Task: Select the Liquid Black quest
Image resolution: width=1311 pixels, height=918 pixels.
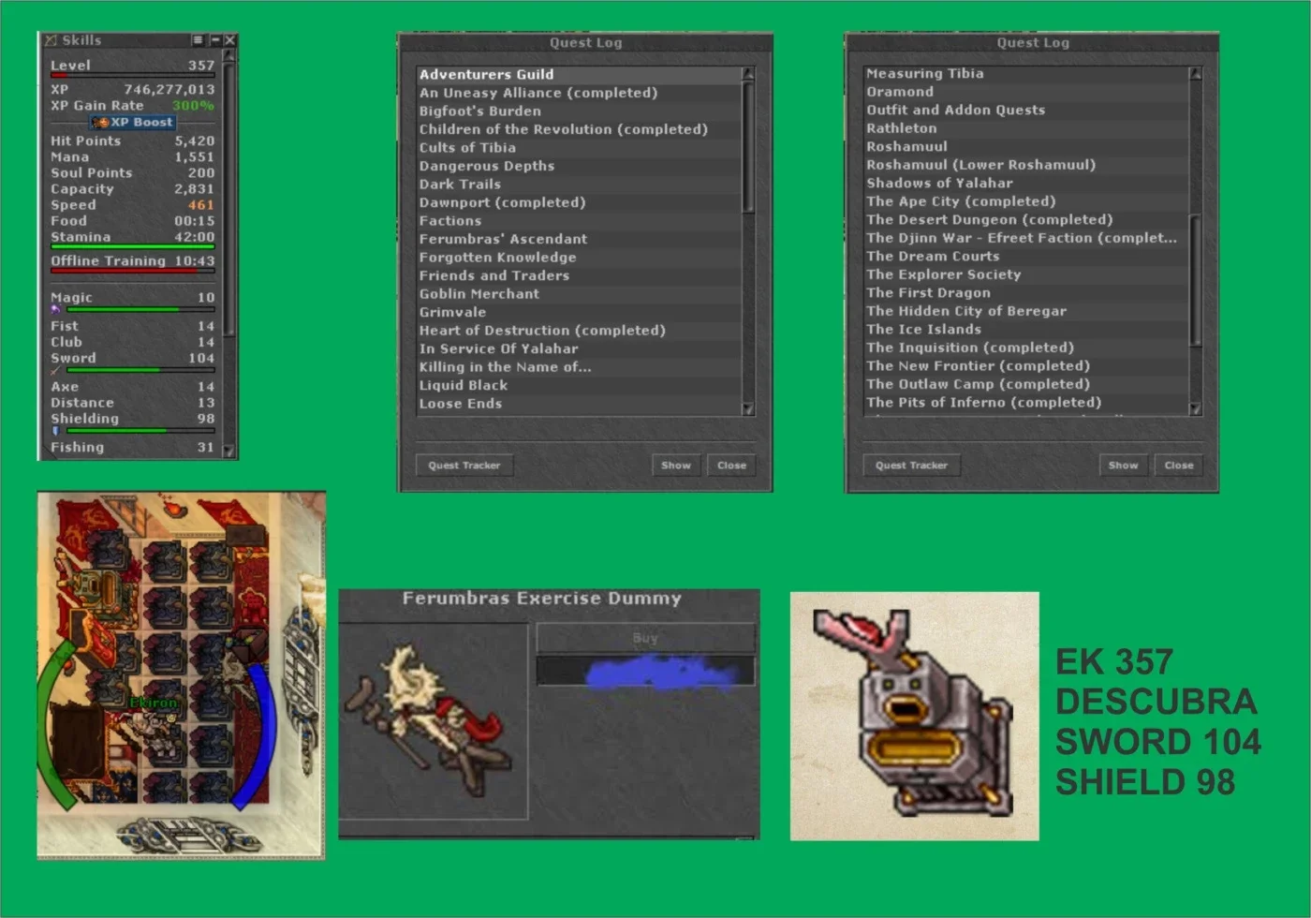Action: click(x=579, y=385)
